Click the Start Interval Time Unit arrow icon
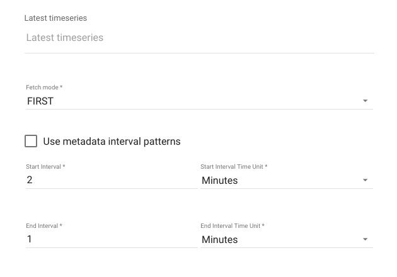 point(365,180)
